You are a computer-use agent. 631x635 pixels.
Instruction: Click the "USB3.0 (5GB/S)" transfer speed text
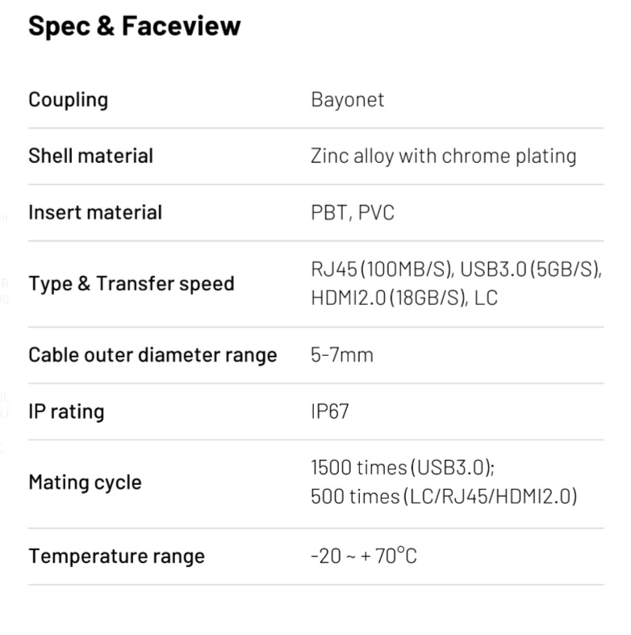pos(530,269)
